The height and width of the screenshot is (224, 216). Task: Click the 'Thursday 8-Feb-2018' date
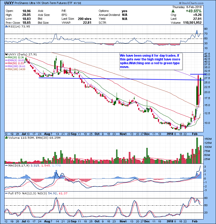click(187, 7)
